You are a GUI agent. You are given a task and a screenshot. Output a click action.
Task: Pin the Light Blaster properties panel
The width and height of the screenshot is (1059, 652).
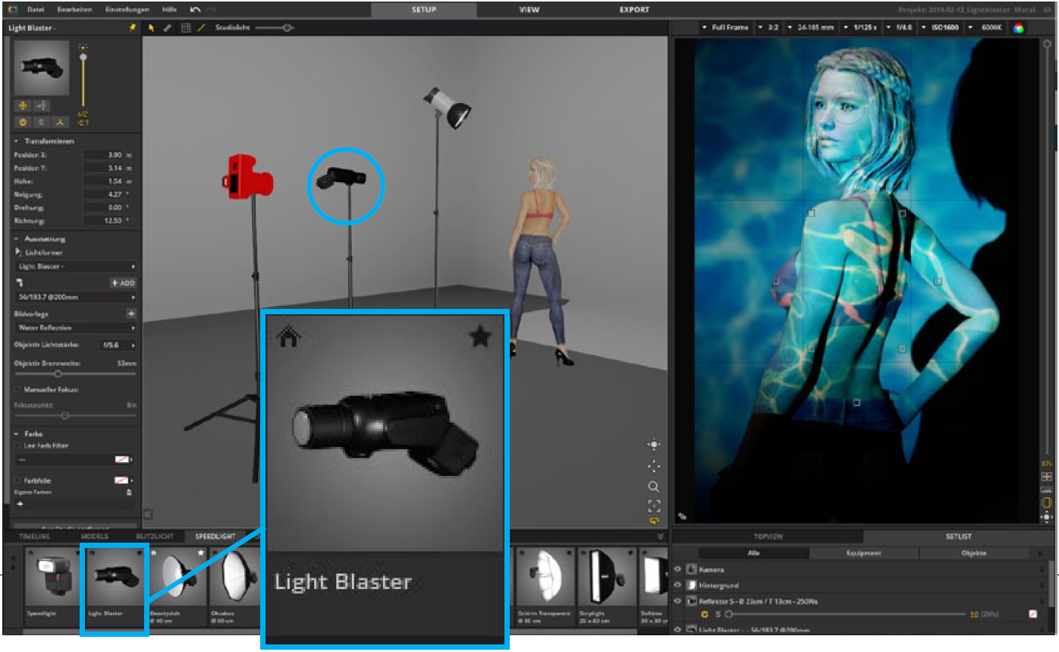click(x=133, y=28)
